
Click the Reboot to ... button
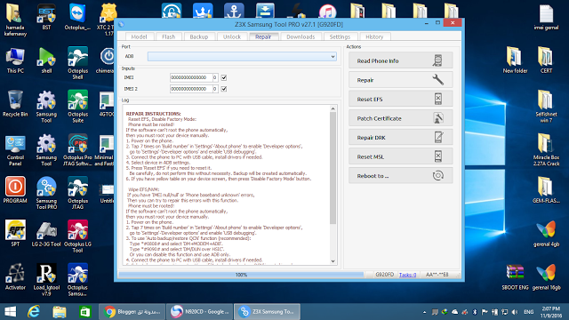click(401, 176)
